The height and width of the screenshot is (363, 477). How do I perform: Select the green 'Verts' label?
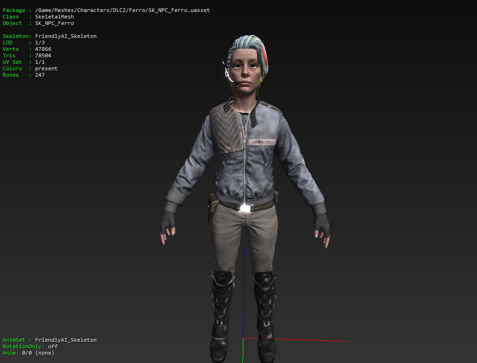click(x=11, y=49)
